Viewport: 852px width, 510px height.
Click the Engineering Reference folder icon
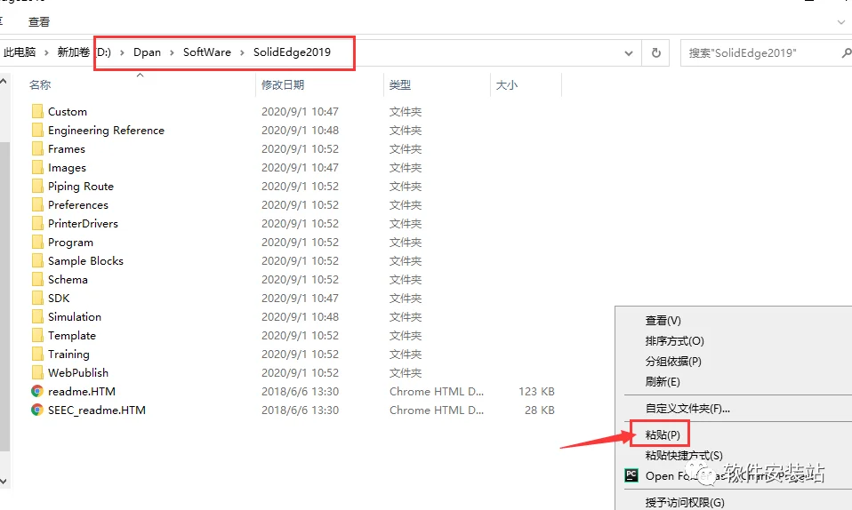(37, 130)
